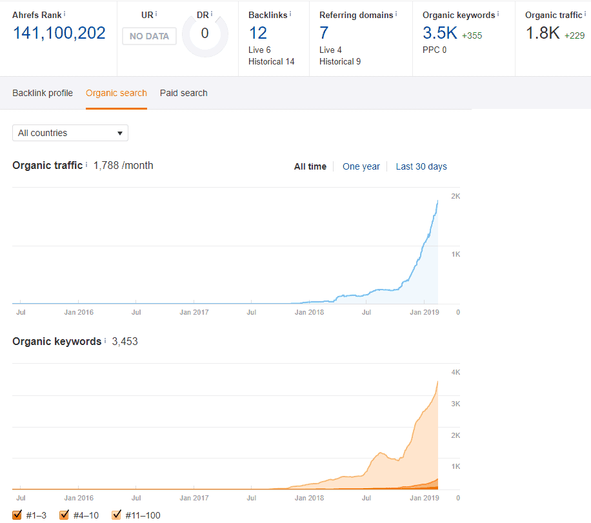Open the Backlinks count 12
This screenshot has height=523, width=591.
point(257,33)
